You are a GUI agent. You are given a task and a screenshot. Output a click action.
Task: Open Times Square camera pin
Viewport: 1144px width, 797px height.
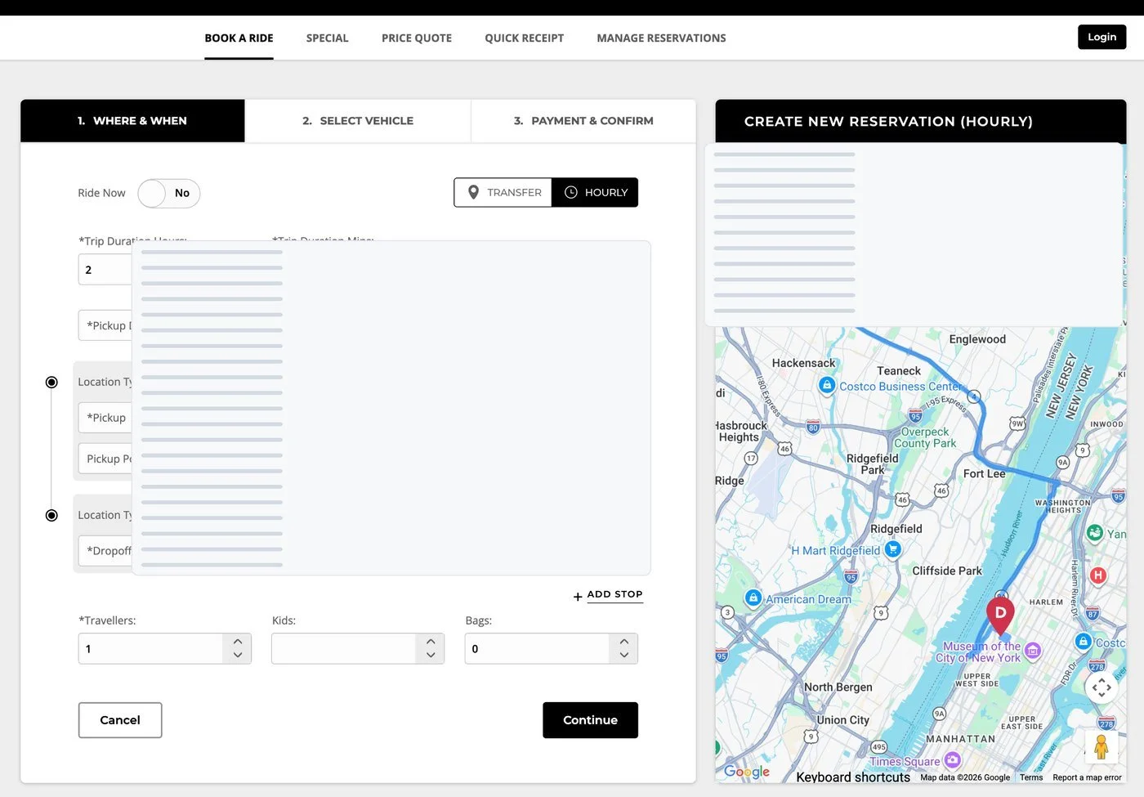(952, 760)
